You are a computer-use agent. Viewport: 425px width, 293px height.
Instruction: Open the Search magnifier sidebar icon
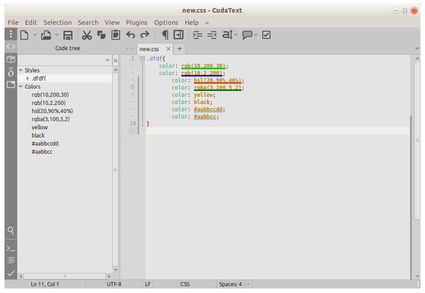click(x=11, y=231)
